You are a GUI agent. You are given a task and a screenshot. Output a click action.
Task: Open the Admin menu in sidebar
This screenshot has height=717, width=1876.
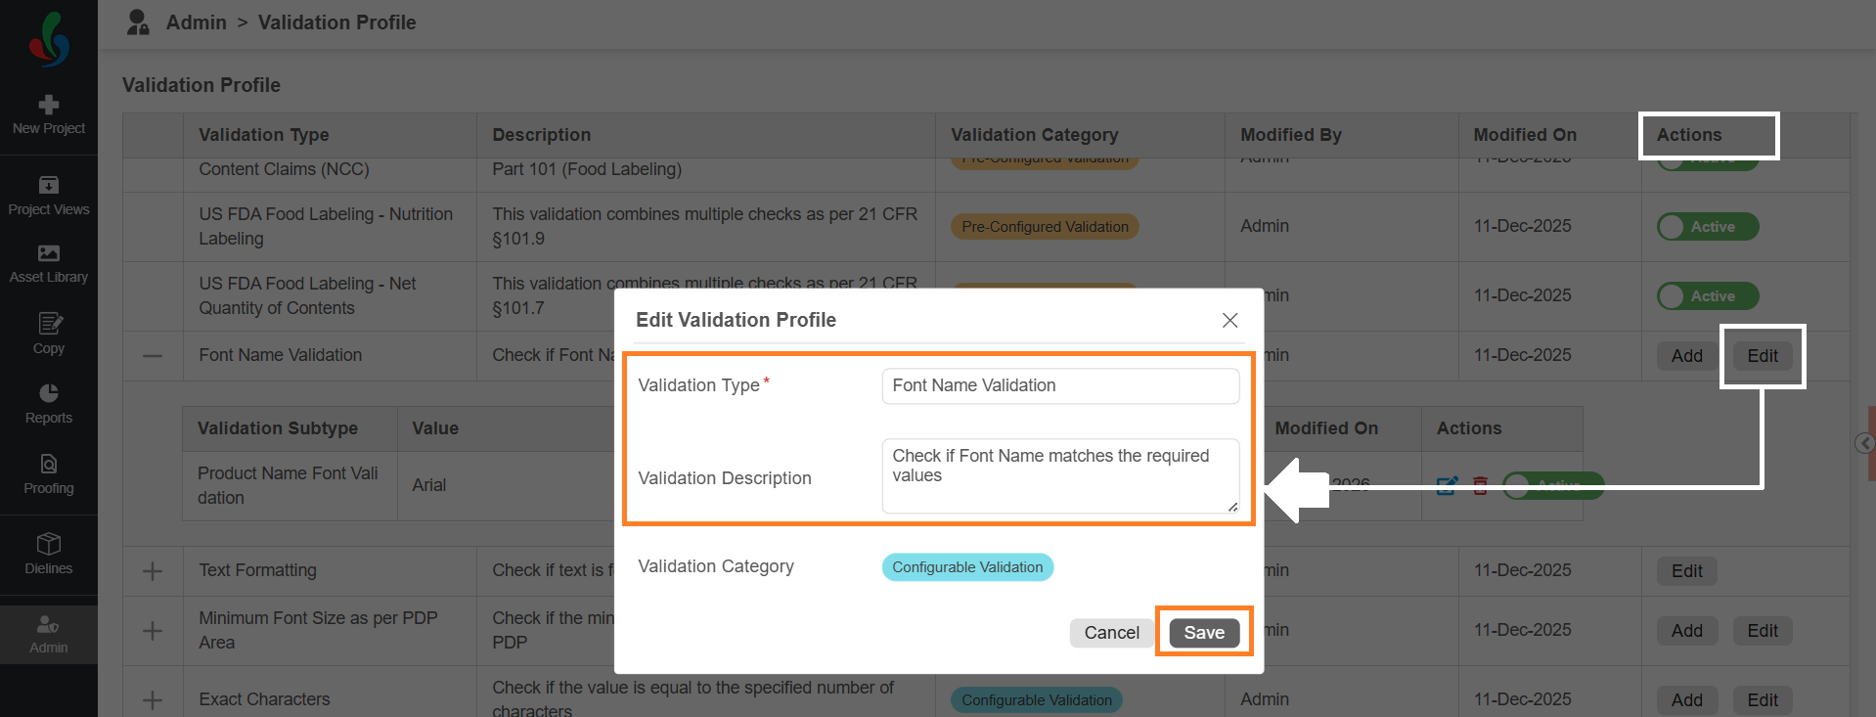pyautogui.click(x=49, y=634)
